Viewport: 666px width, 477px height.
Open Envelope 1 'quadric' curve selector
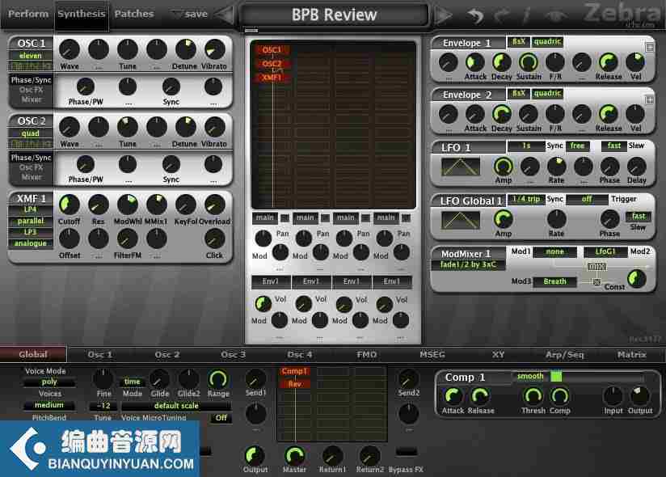click(x=547, y=41)
